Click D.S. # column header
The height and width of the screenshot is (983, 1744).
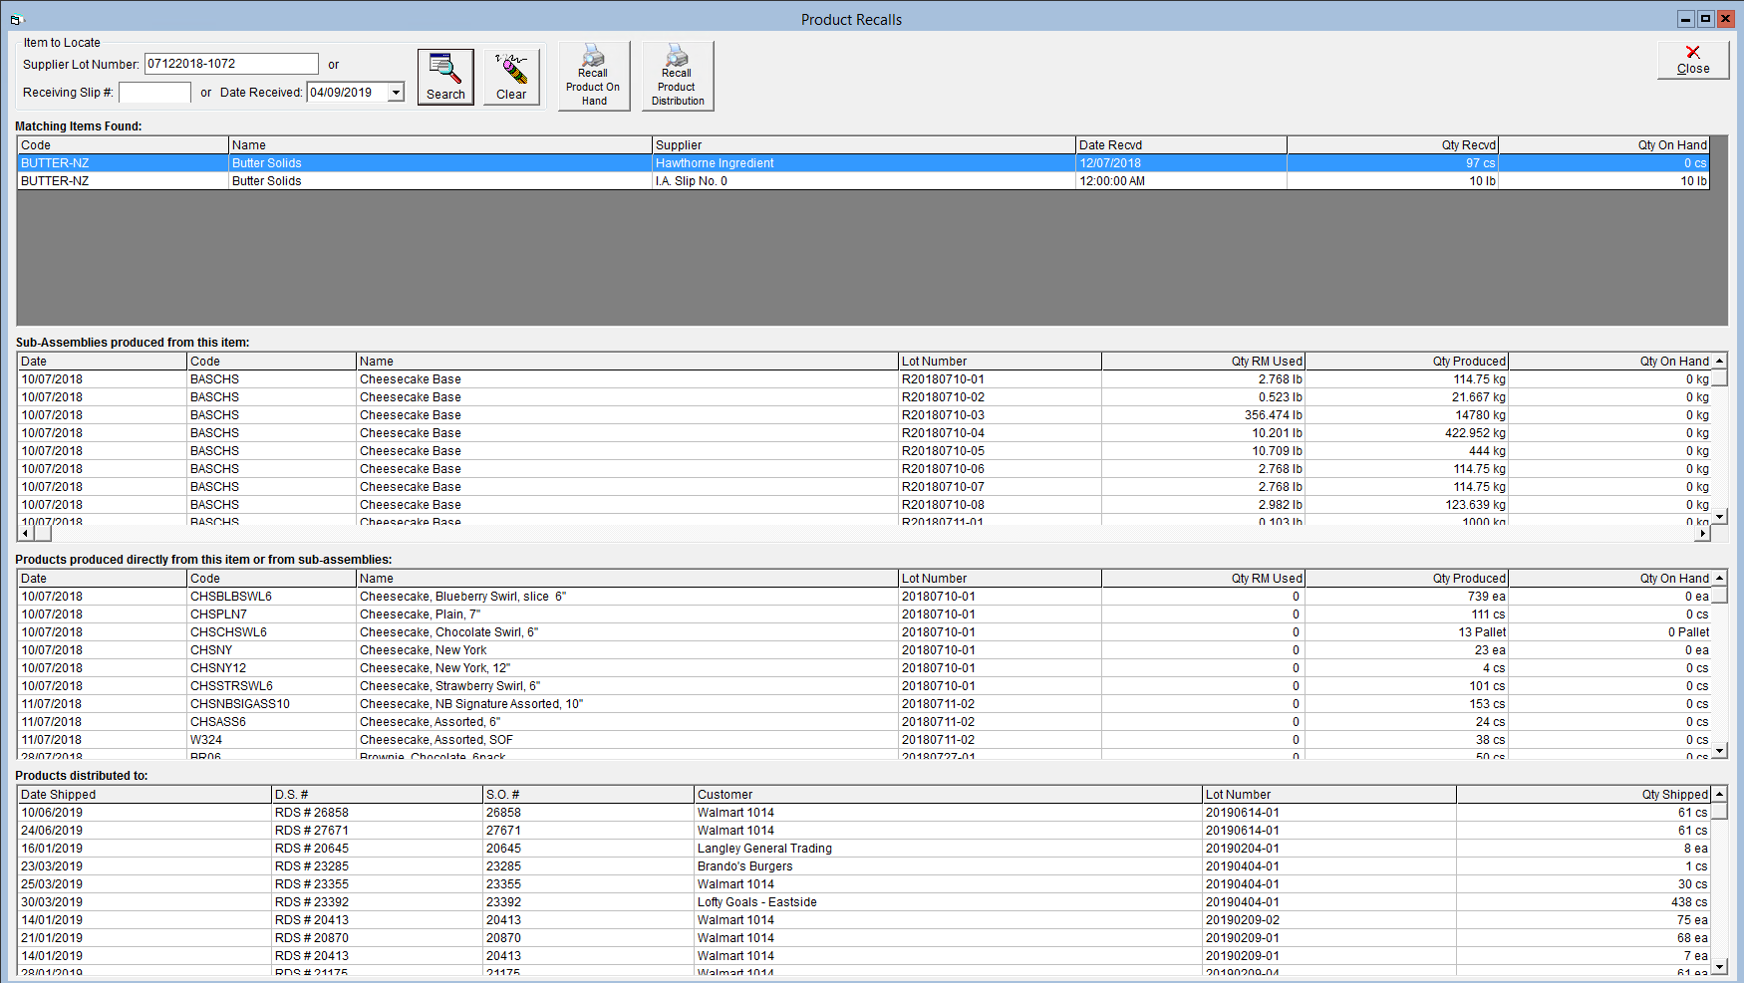(377, 795)
